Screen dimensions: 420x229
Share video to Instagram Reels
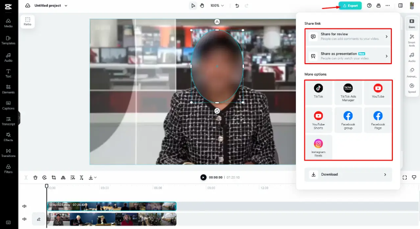coord(318,148)
